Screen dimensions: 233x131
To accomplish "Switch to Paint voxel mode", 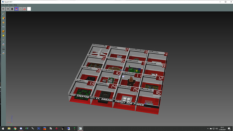I will click(x=25, y=9).
